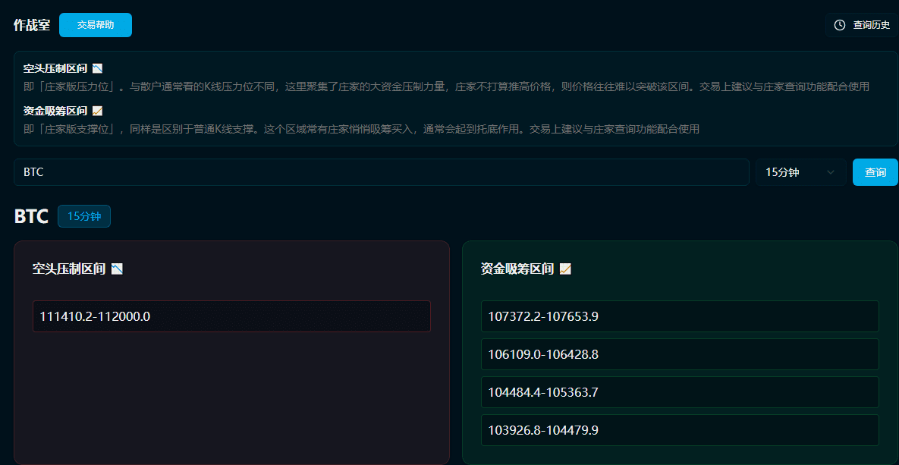Image resolution: width=899 pixels, height=465 pixels.
Task: Select the 103926.8-104479.9 accumulation range
Action: pyautogui.click(x=679, y=430)
